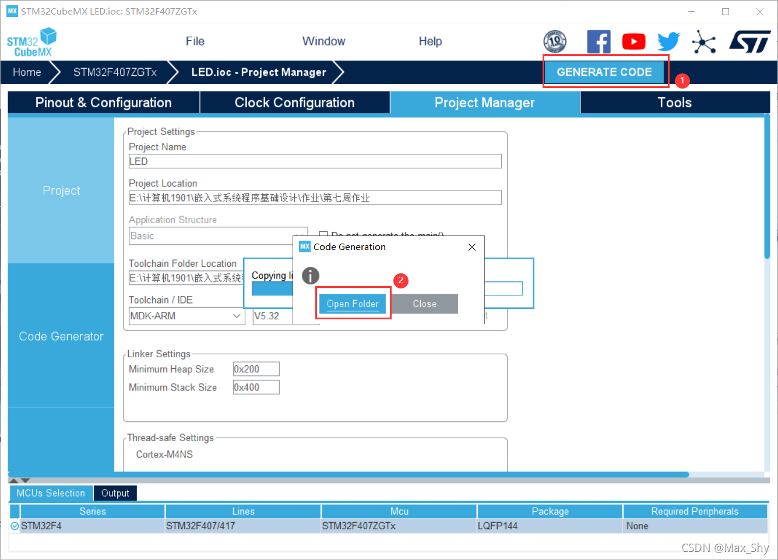Viewport: 778px width, 560px height.
Task: Open the Window menu
Action: (x=323, y=41)
